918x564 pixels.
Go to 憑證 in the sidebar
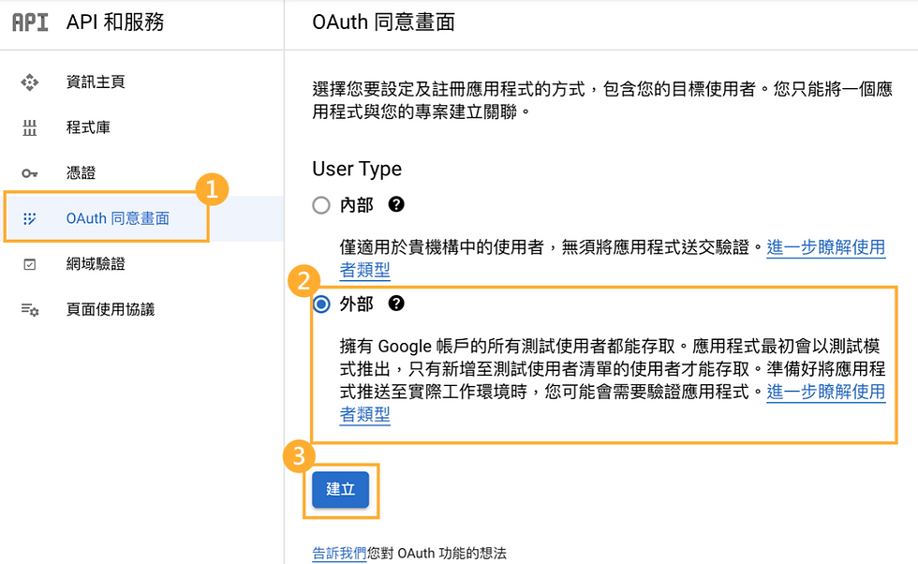click(81, 173)
